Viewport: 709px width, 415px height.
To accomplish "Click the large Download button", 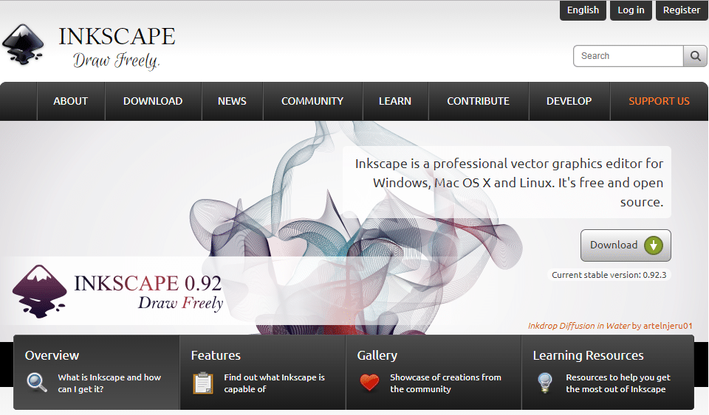I will pos(625,245).
